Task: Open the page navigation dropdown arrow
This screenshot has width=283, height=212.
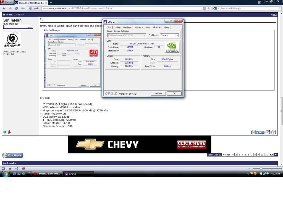Action: tap(276, 155)
